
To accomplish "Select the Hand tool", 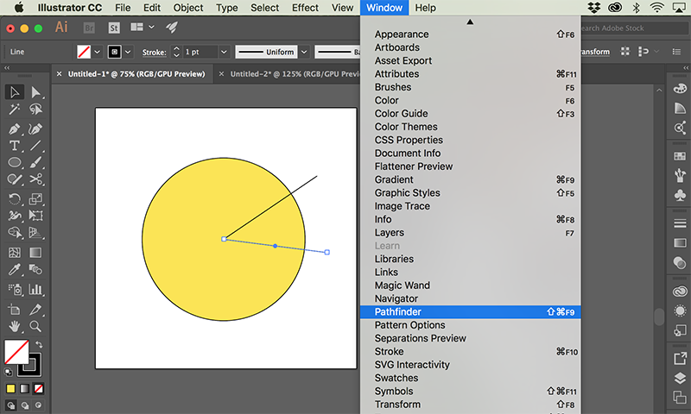I will pos(14,326).
